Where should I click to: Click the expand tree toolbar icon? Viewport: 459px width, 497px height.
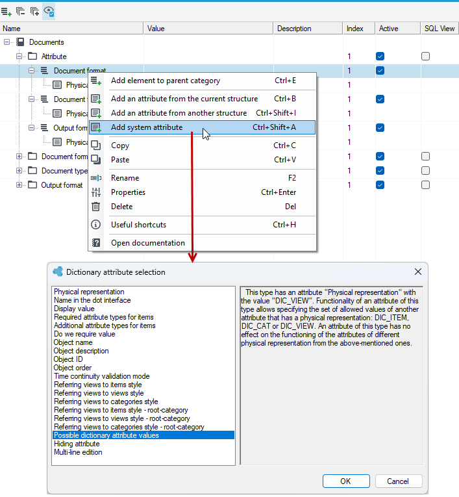[34, 12]
